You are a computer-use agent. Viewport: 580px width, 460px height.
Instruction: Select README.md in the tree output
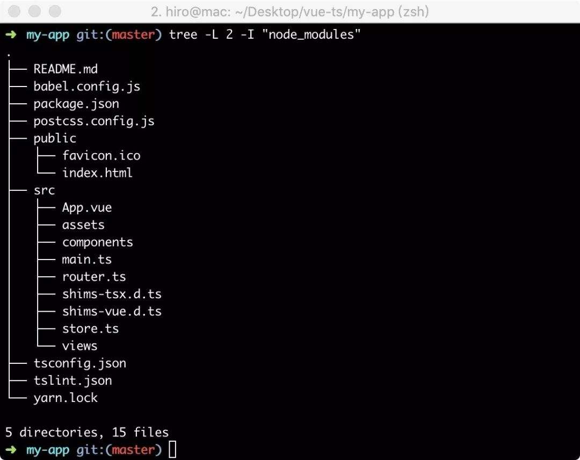point(66,69)
